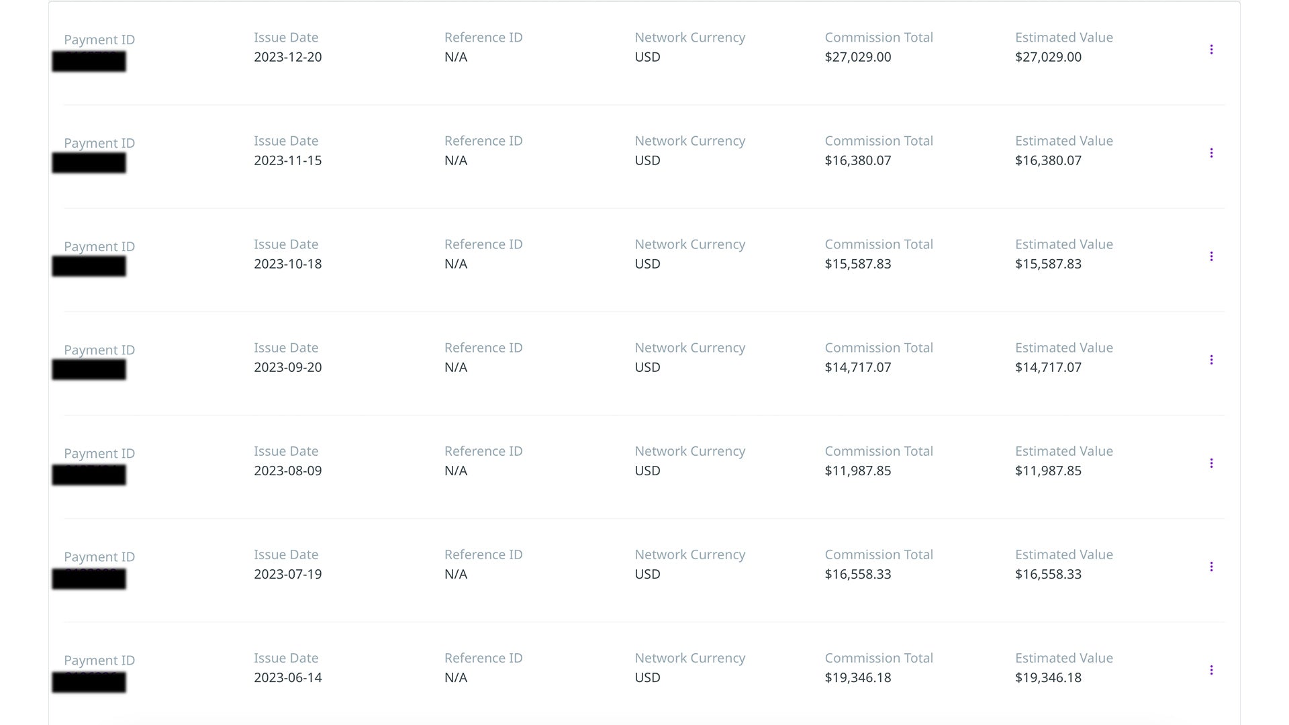Open the options menu for the 2023-12-20 payment
Screen dimensions: 1289x725
pos(1211,50)
